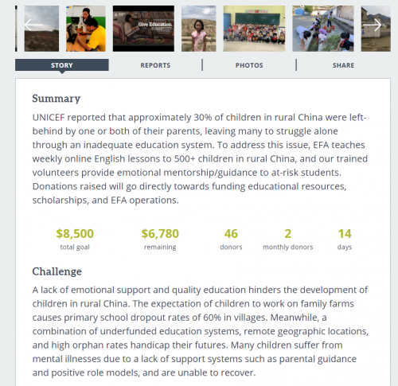Click the Challenge heading
The height and width of the screenshot is (386, 398).
coord(57,271)
